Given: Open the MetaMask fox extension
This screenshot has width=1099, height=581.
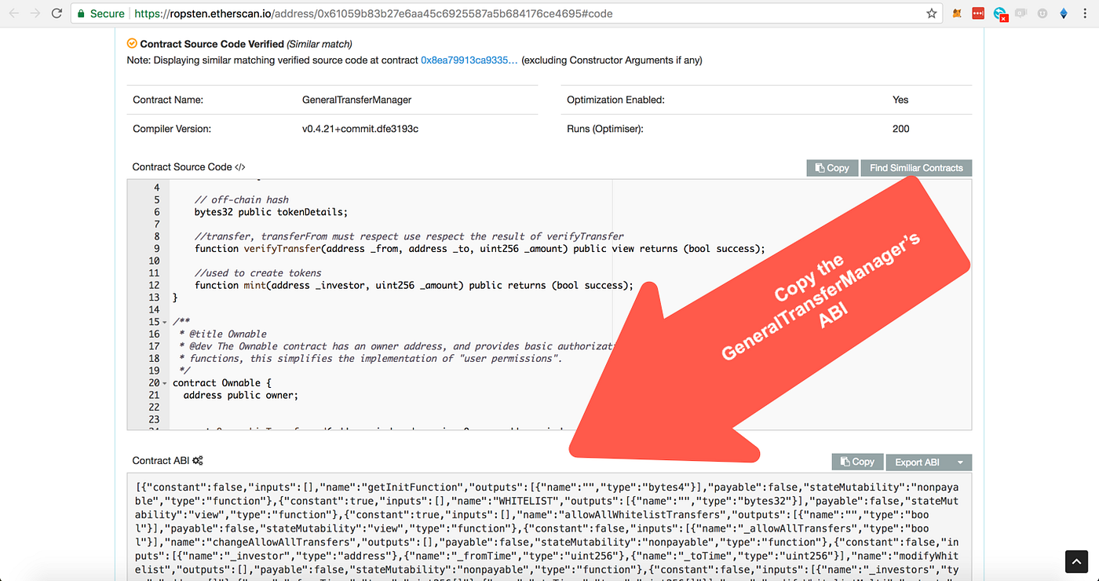Looking at the screenshot, I should tap(957, 13).
